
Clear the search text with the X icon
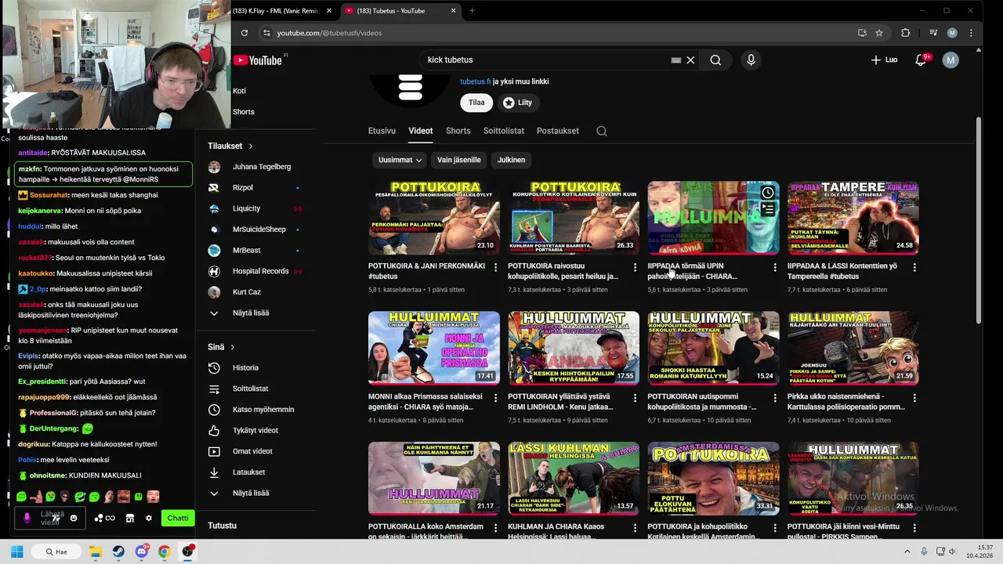(x=690, y=60)
